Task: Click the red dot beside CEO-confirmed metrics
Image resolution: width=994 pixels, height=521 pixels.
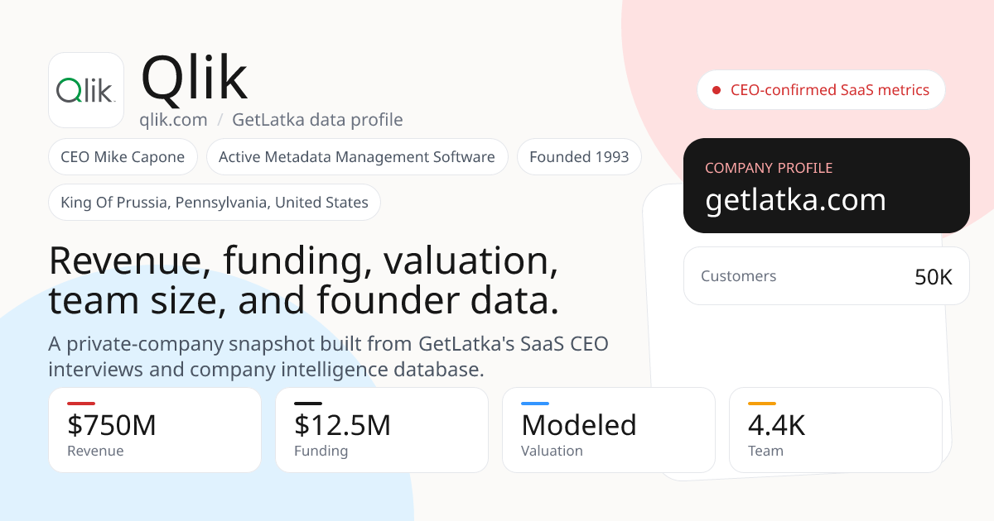Action: tap(717, 90)
